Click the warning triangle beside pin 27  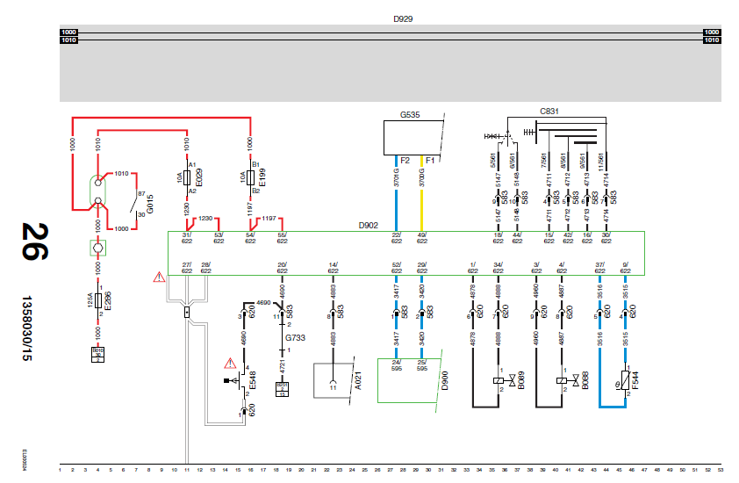(160, 277)
